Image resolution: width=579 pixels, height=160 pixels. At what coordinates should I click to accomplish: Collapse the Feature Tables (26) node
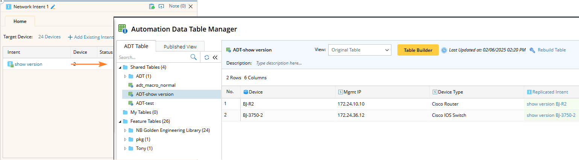click(120, 121)
